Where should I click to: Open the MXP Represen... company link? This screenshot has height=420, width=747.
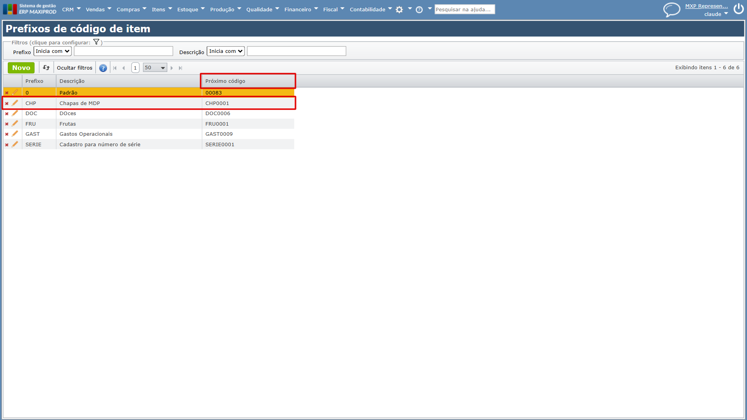click(706, 6)
